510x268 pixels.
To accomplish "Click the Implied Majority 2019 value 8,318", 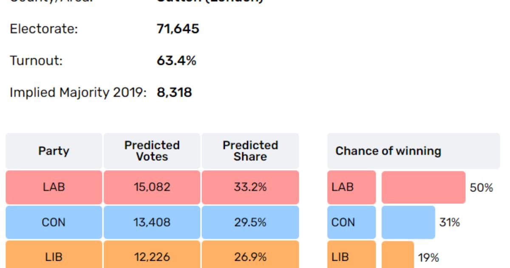I will 174,92.
